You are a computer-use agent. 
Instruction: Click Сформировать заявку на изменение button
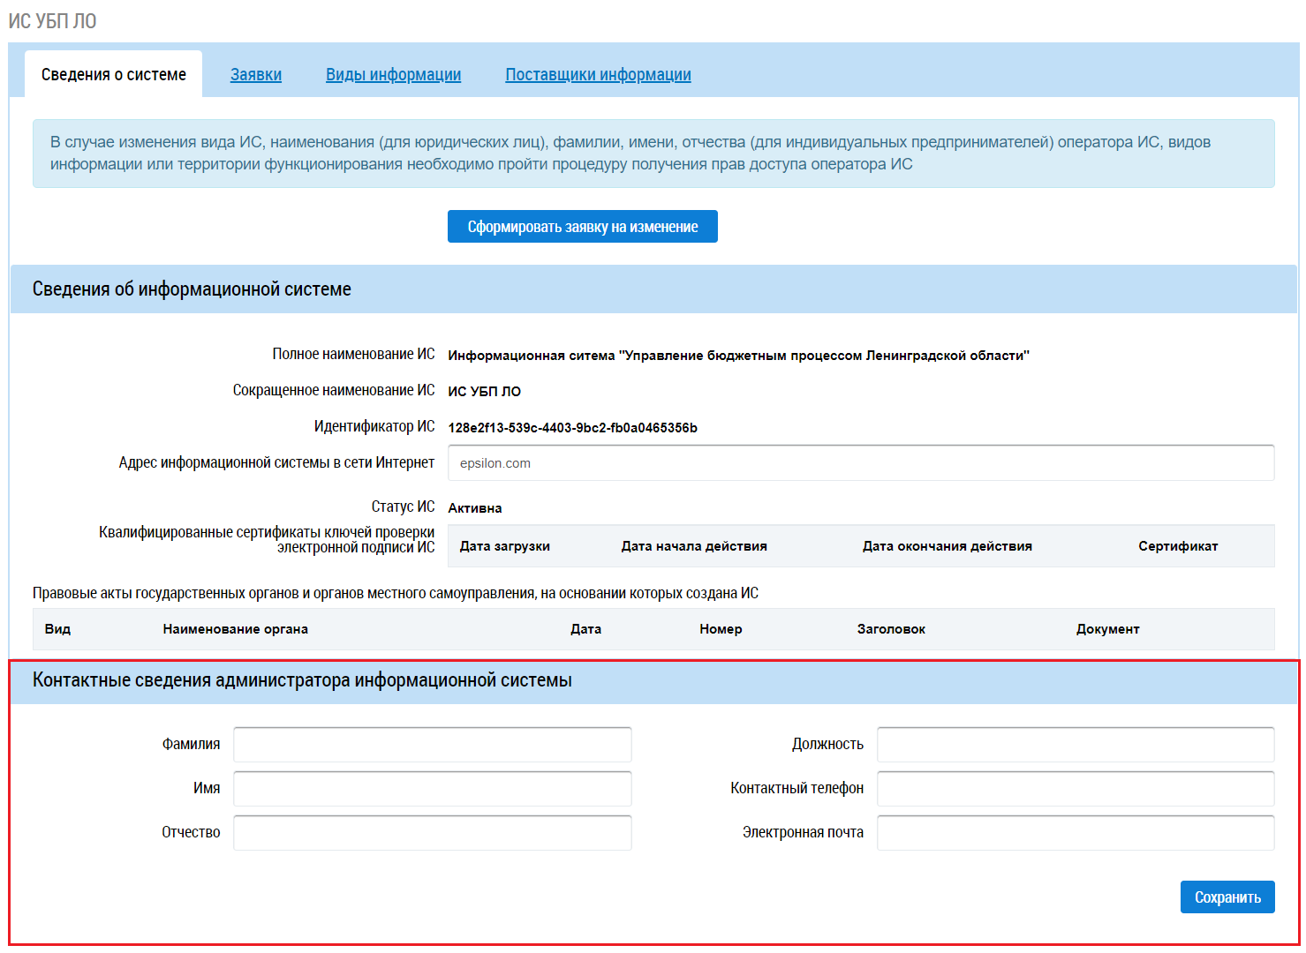[x=582, y=227]
